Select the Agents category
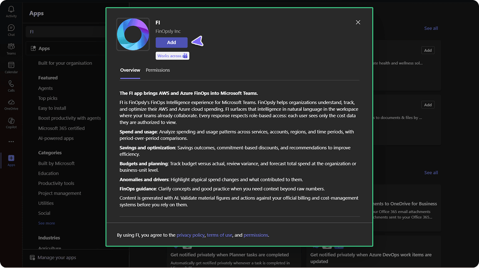The image size is (479, 268). pyautogui.click(x=45, y=88)
